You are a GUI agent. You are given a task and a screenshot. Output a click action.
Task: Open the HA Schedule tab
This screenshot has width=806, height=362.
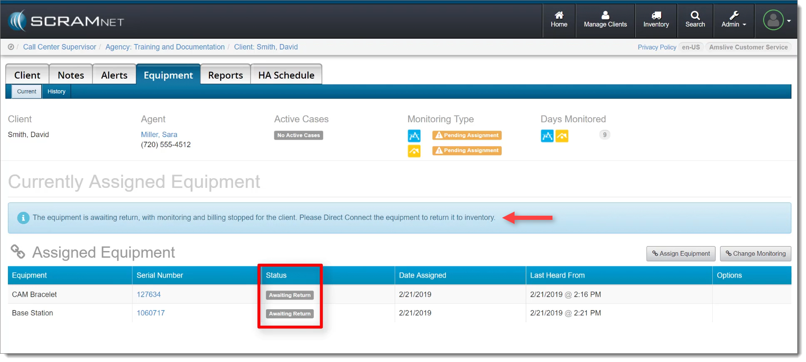tap(286, 75)
